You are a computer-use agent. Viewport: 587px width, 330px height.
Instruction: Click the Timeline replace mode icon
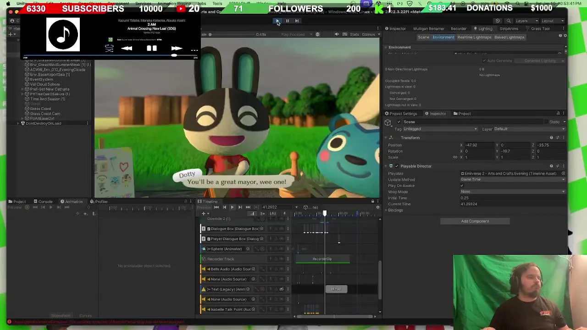(x=273, y=214)
